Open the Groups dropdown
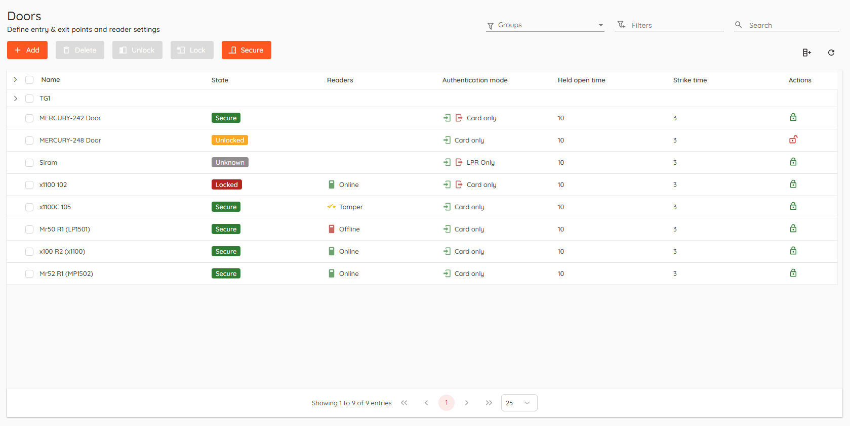Image resolution: width=850 pixels, height=426 pixels. (x=545, y=25)
